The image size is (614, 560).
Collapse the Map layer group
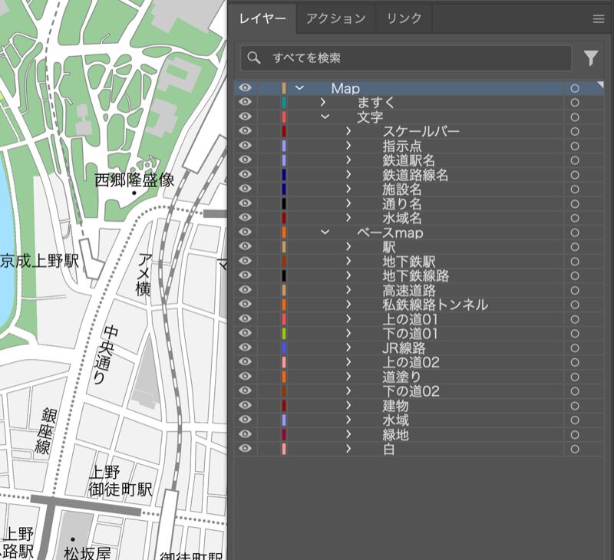click(299, 88)
